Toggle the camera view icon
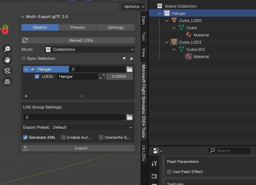The image size is (256, 185). pyautogui.click(x=7, y=71)
